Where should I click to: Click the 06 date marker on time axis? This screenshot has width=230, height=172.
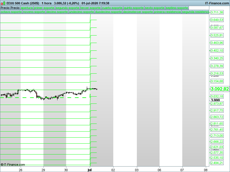(x=160, y=170)
